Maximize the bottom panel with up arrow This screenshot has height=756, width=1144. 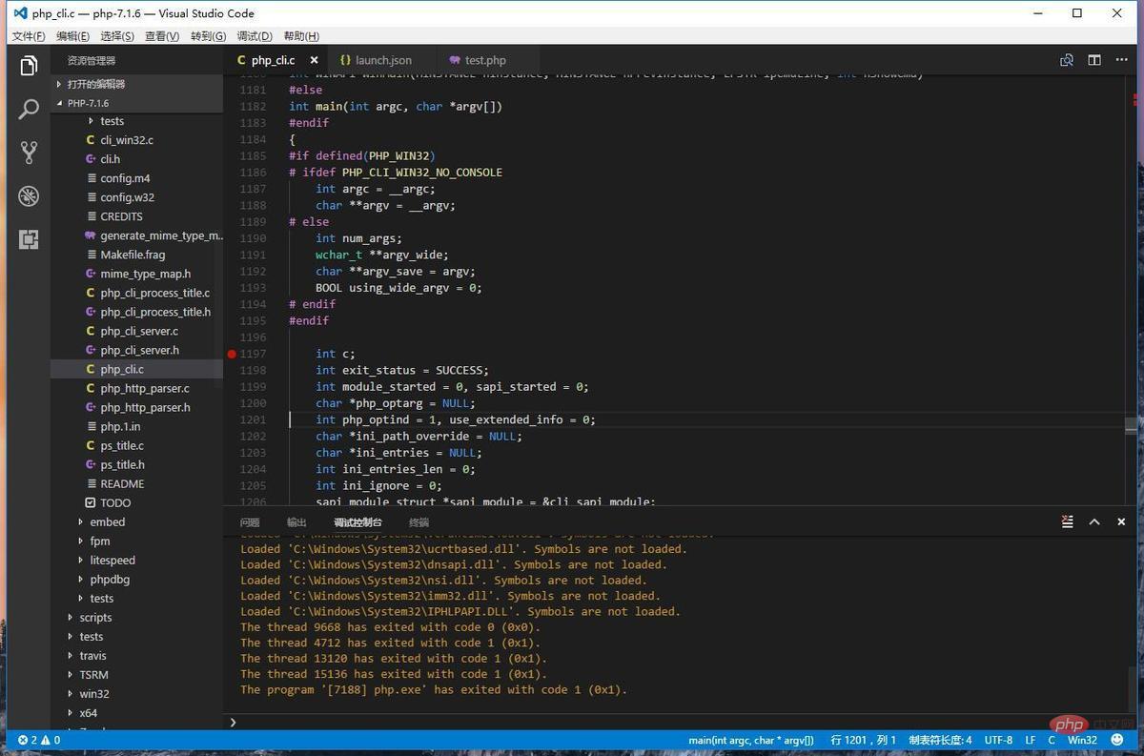pyautogui.click(x=1094, y=521)
